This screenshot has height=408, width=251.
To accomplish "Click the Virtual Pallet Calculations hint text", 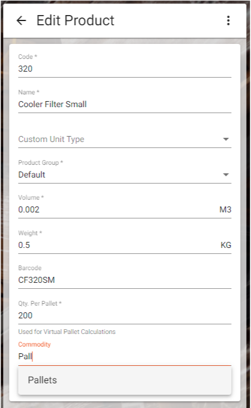I will click(x=67, y=332).
